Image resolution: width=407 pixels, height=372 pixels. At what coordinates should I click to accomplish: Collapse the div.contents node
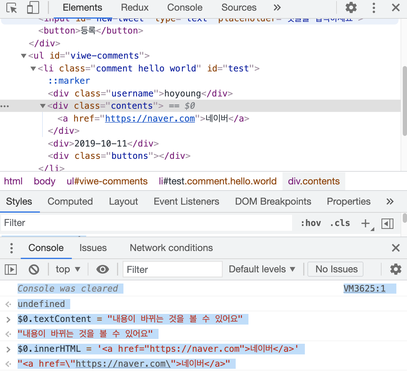(43, 106)
